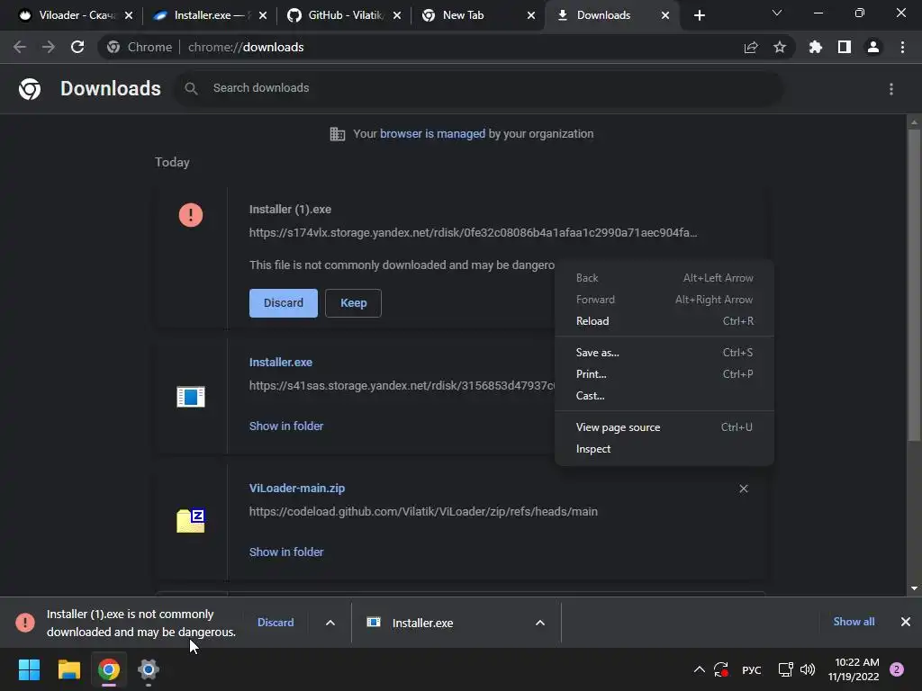Click the browser back arrow
This screenshot has height=691, width=922.
[20, 47]
